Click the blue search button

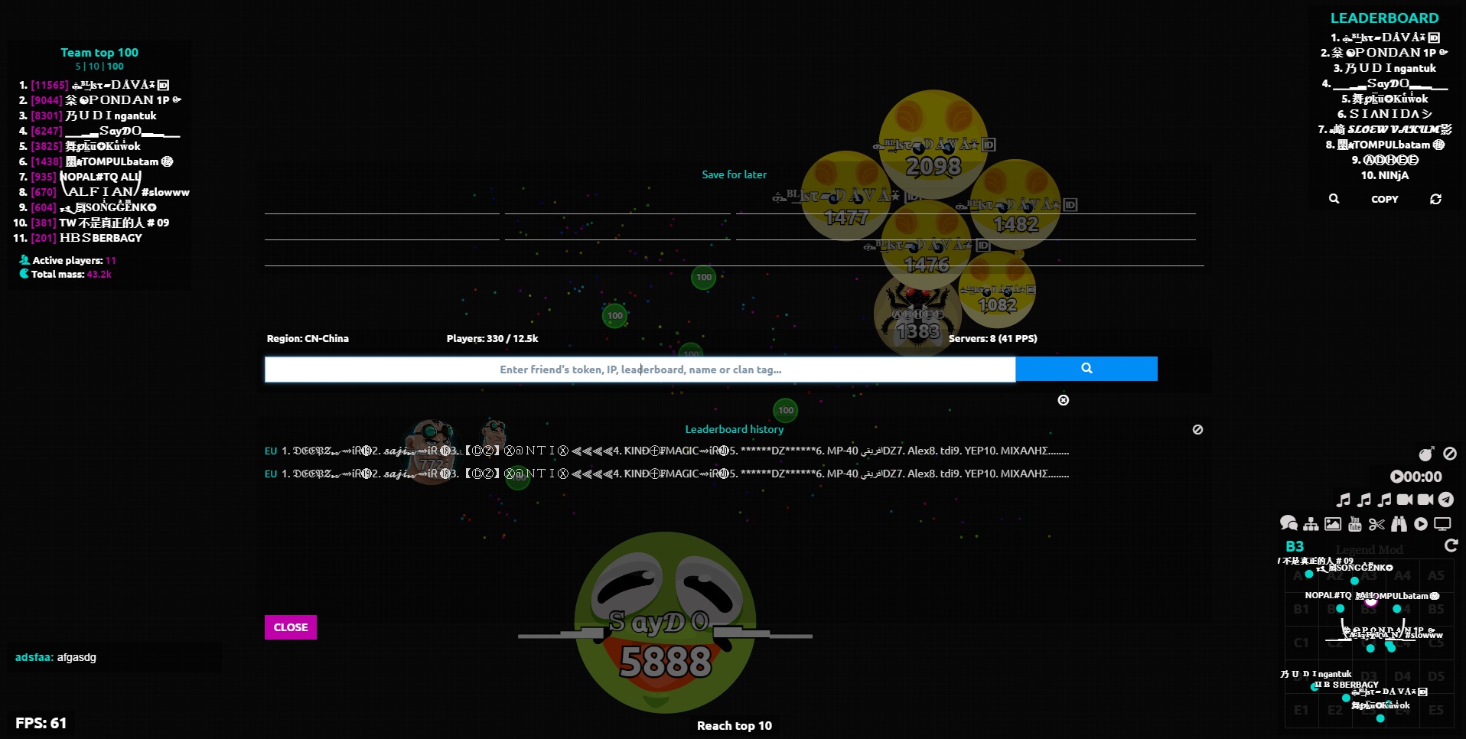1086,369
